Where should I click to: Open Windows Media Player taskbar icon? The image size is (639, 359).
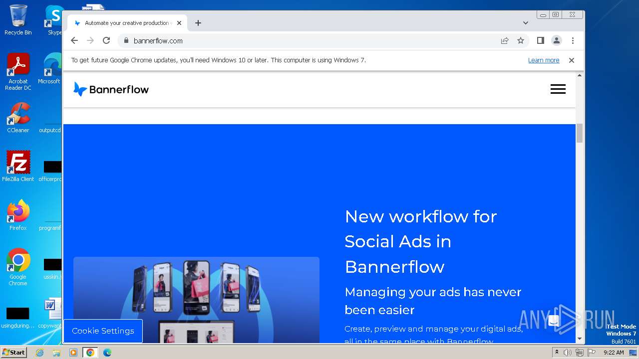pos(73,353)
